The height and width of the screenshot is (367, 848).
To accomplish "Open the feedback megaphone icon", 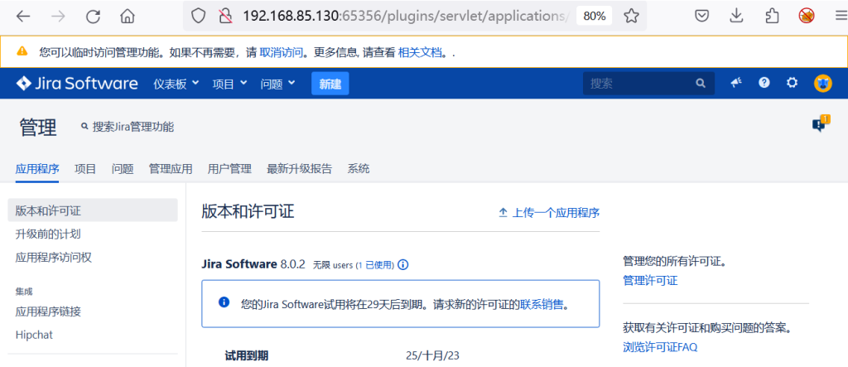I will click(x=735, y=83).
